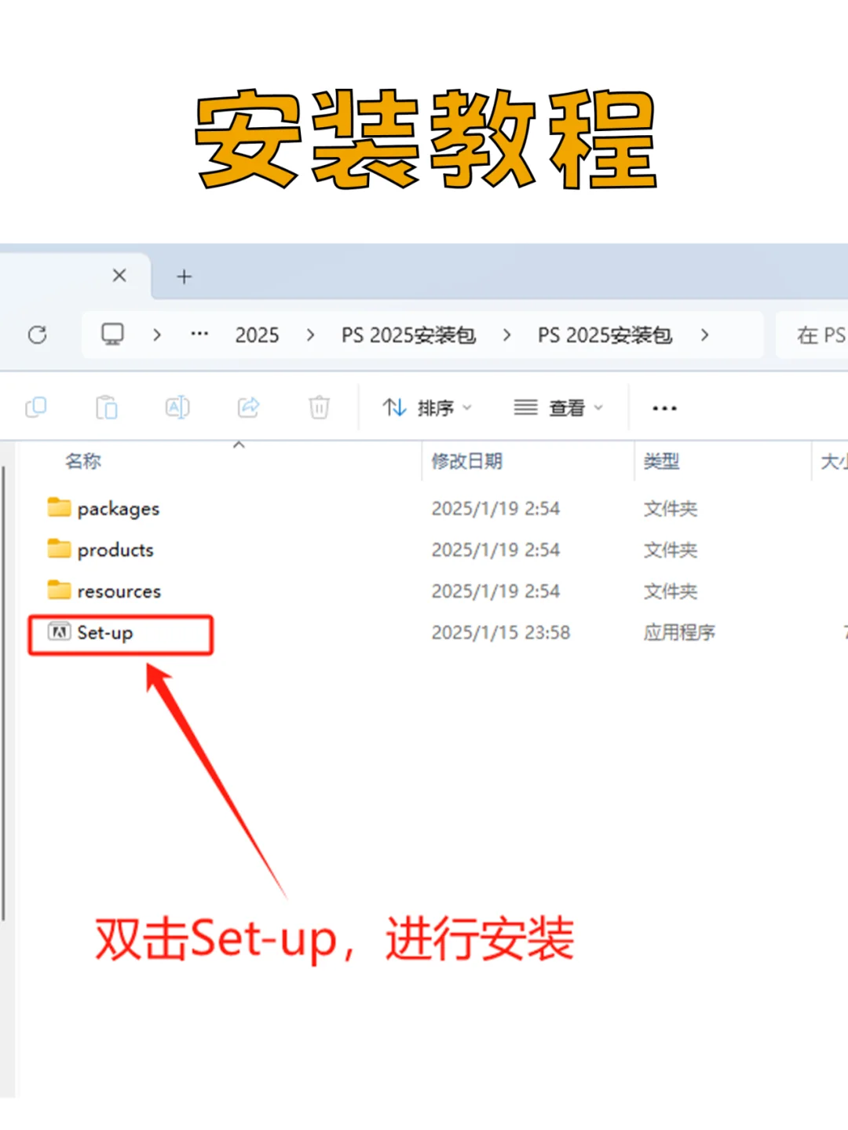
Task: Open the 查看 view options dropdown
Action: (559, 408)
